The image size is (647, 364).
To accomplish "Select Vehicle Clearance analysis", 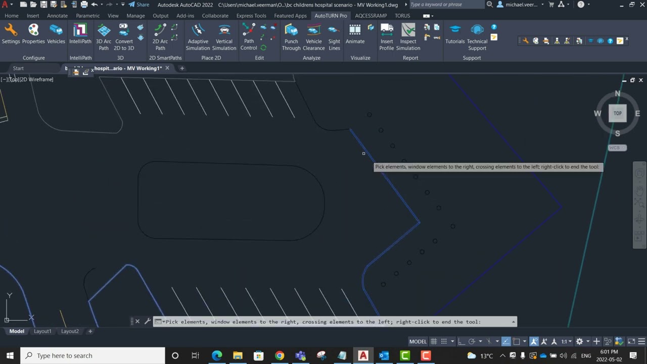I will pos(314,37).
